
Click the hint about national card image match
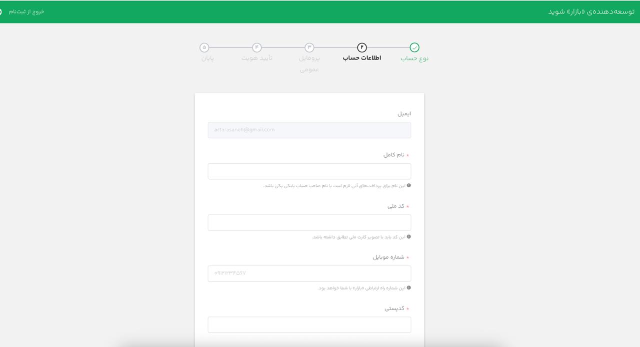pyautogui.click(x=359, y=237)
